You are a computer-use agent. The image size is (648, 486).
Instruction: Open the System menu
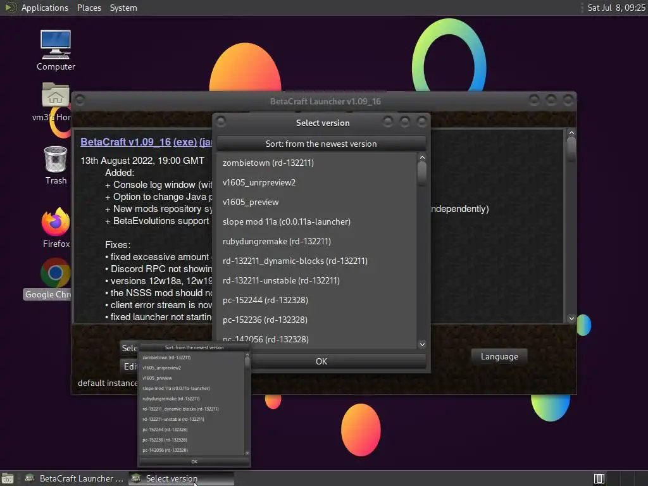pos(123,8)
